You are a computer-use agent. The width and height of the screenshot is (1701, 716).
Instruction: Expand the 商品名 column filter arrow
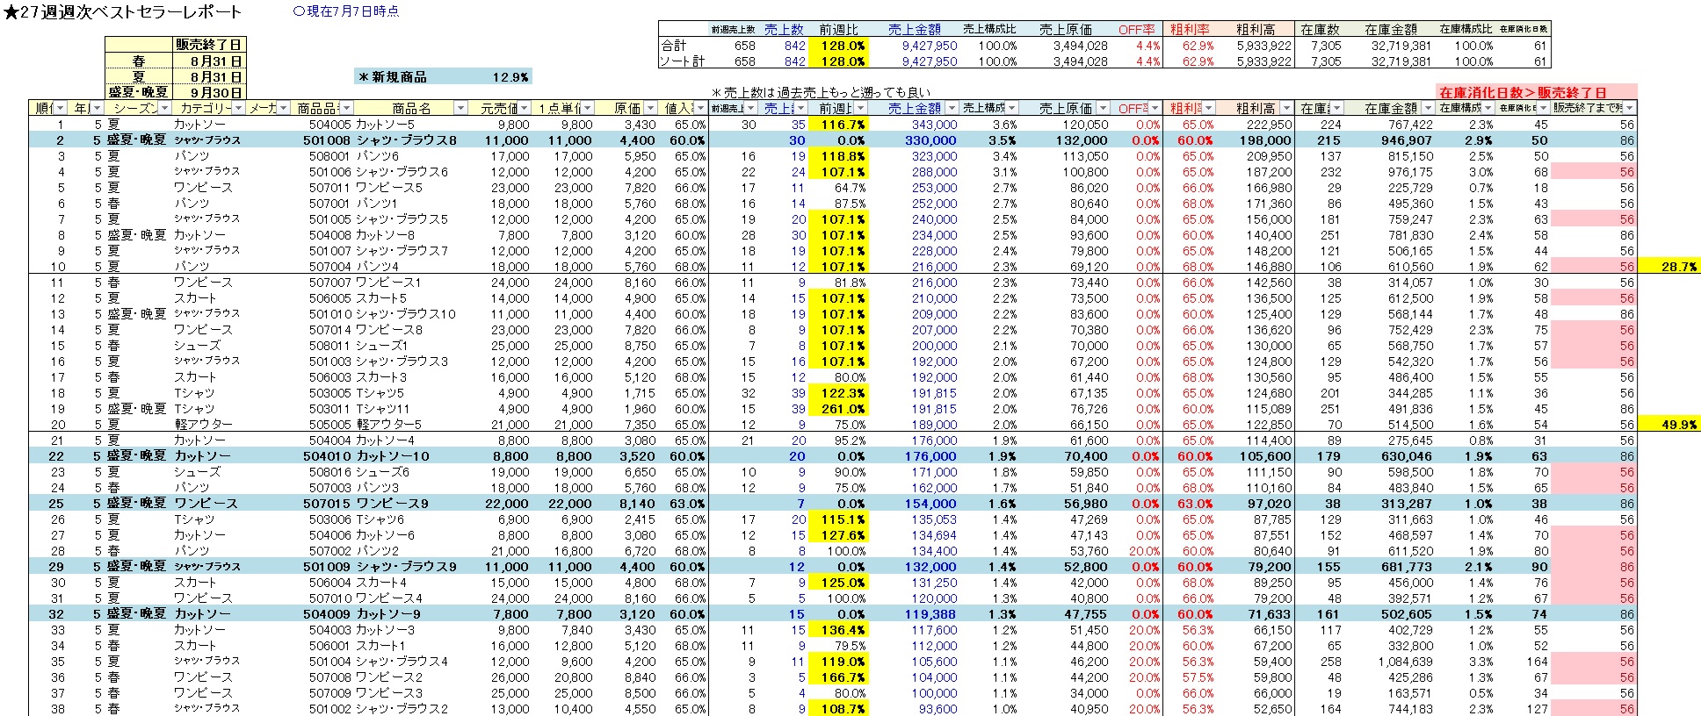[x=460, y=108]
